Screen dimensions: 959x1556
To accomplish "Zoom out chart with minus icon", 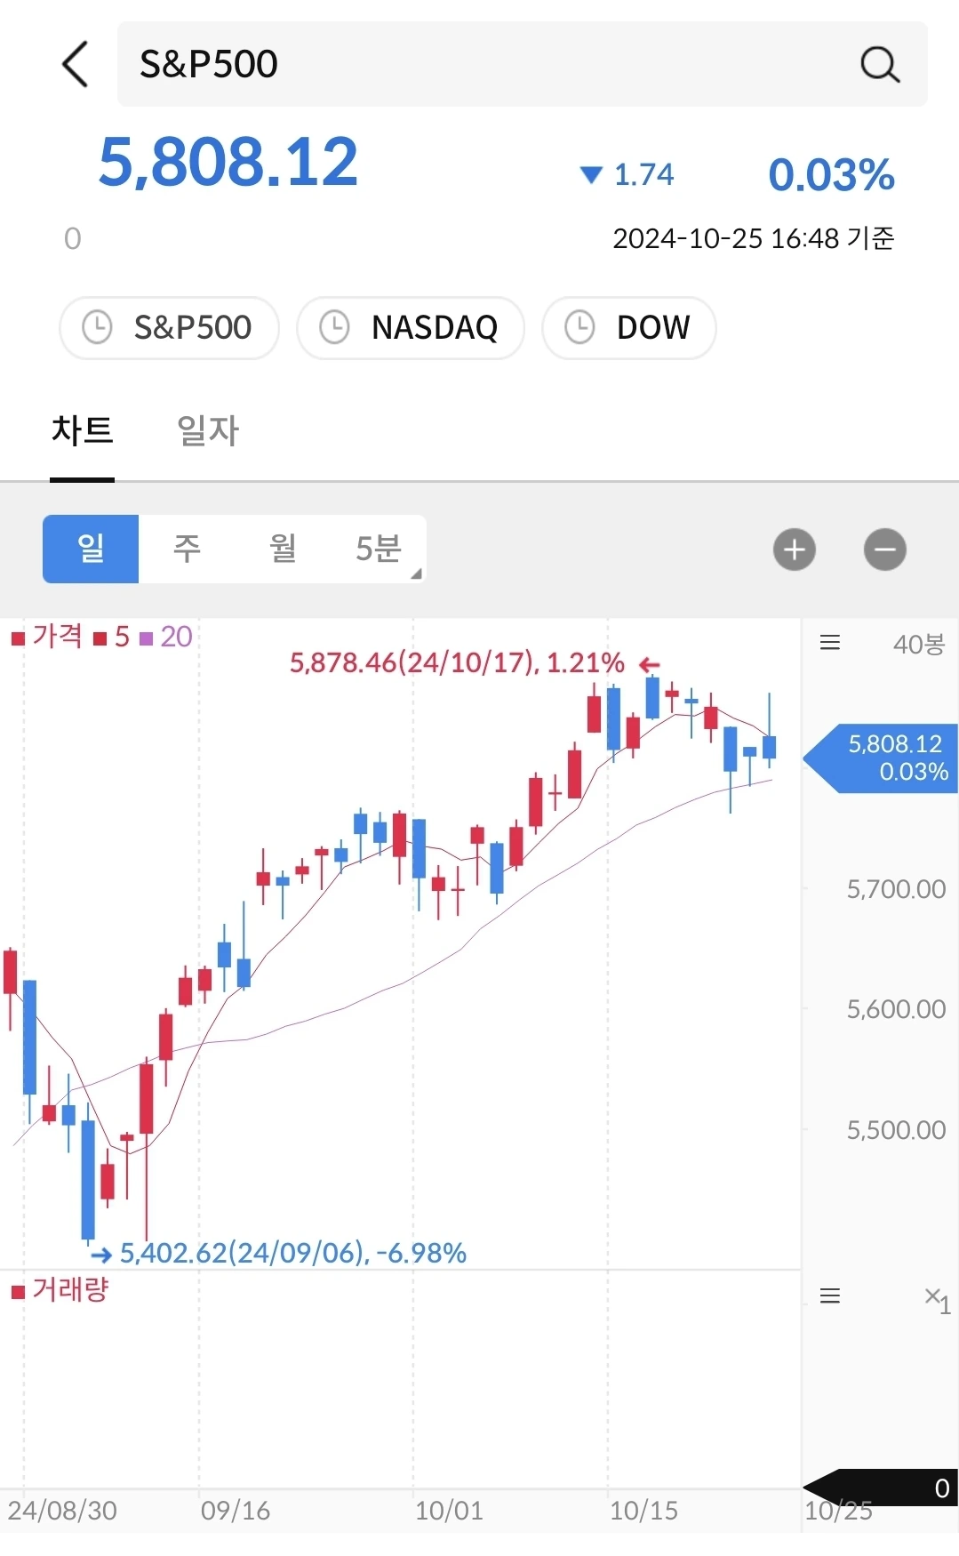I will point(885,549).
